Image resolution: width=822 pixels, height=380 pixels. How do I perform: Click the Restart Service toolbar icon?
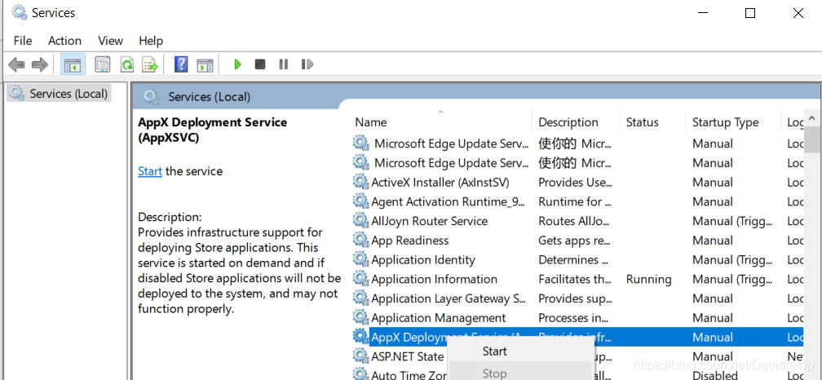click(x=307, y=64)
